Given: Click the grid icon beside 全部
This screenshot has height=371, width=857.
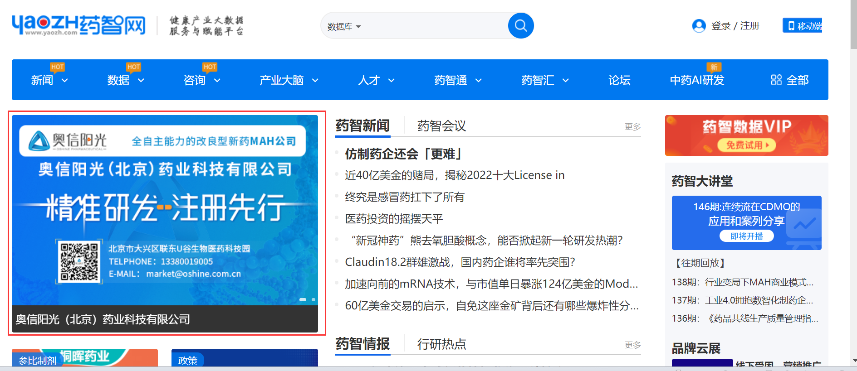Looking at the screenshot, I should 776,80.
